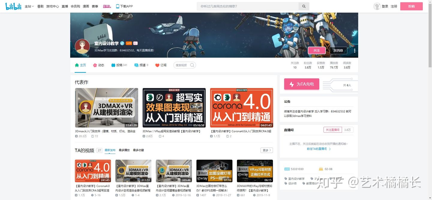Click the 关注直播间 button

coord(333,130)
